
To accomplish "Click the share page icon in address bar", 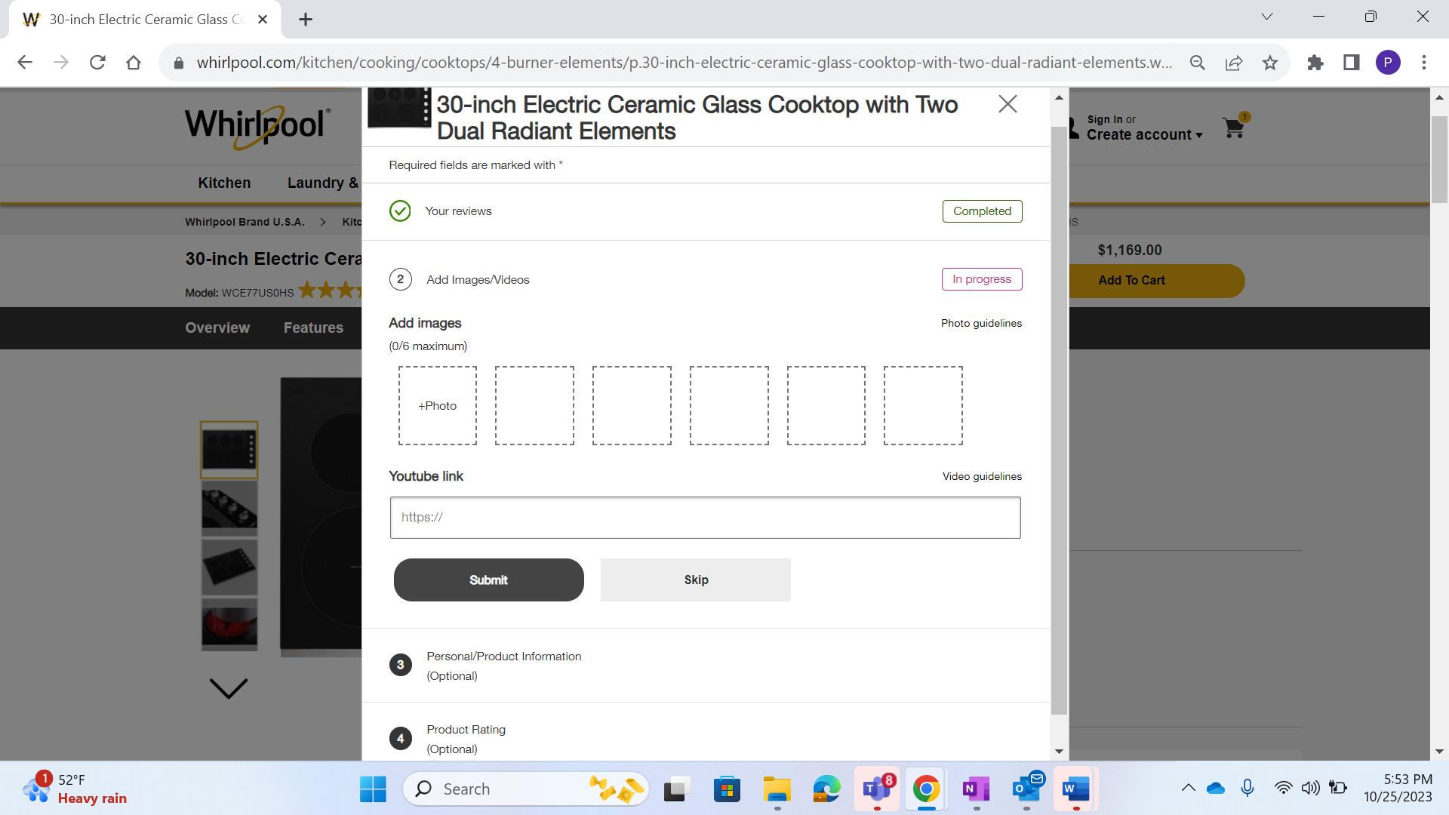I will (1234, 63).
